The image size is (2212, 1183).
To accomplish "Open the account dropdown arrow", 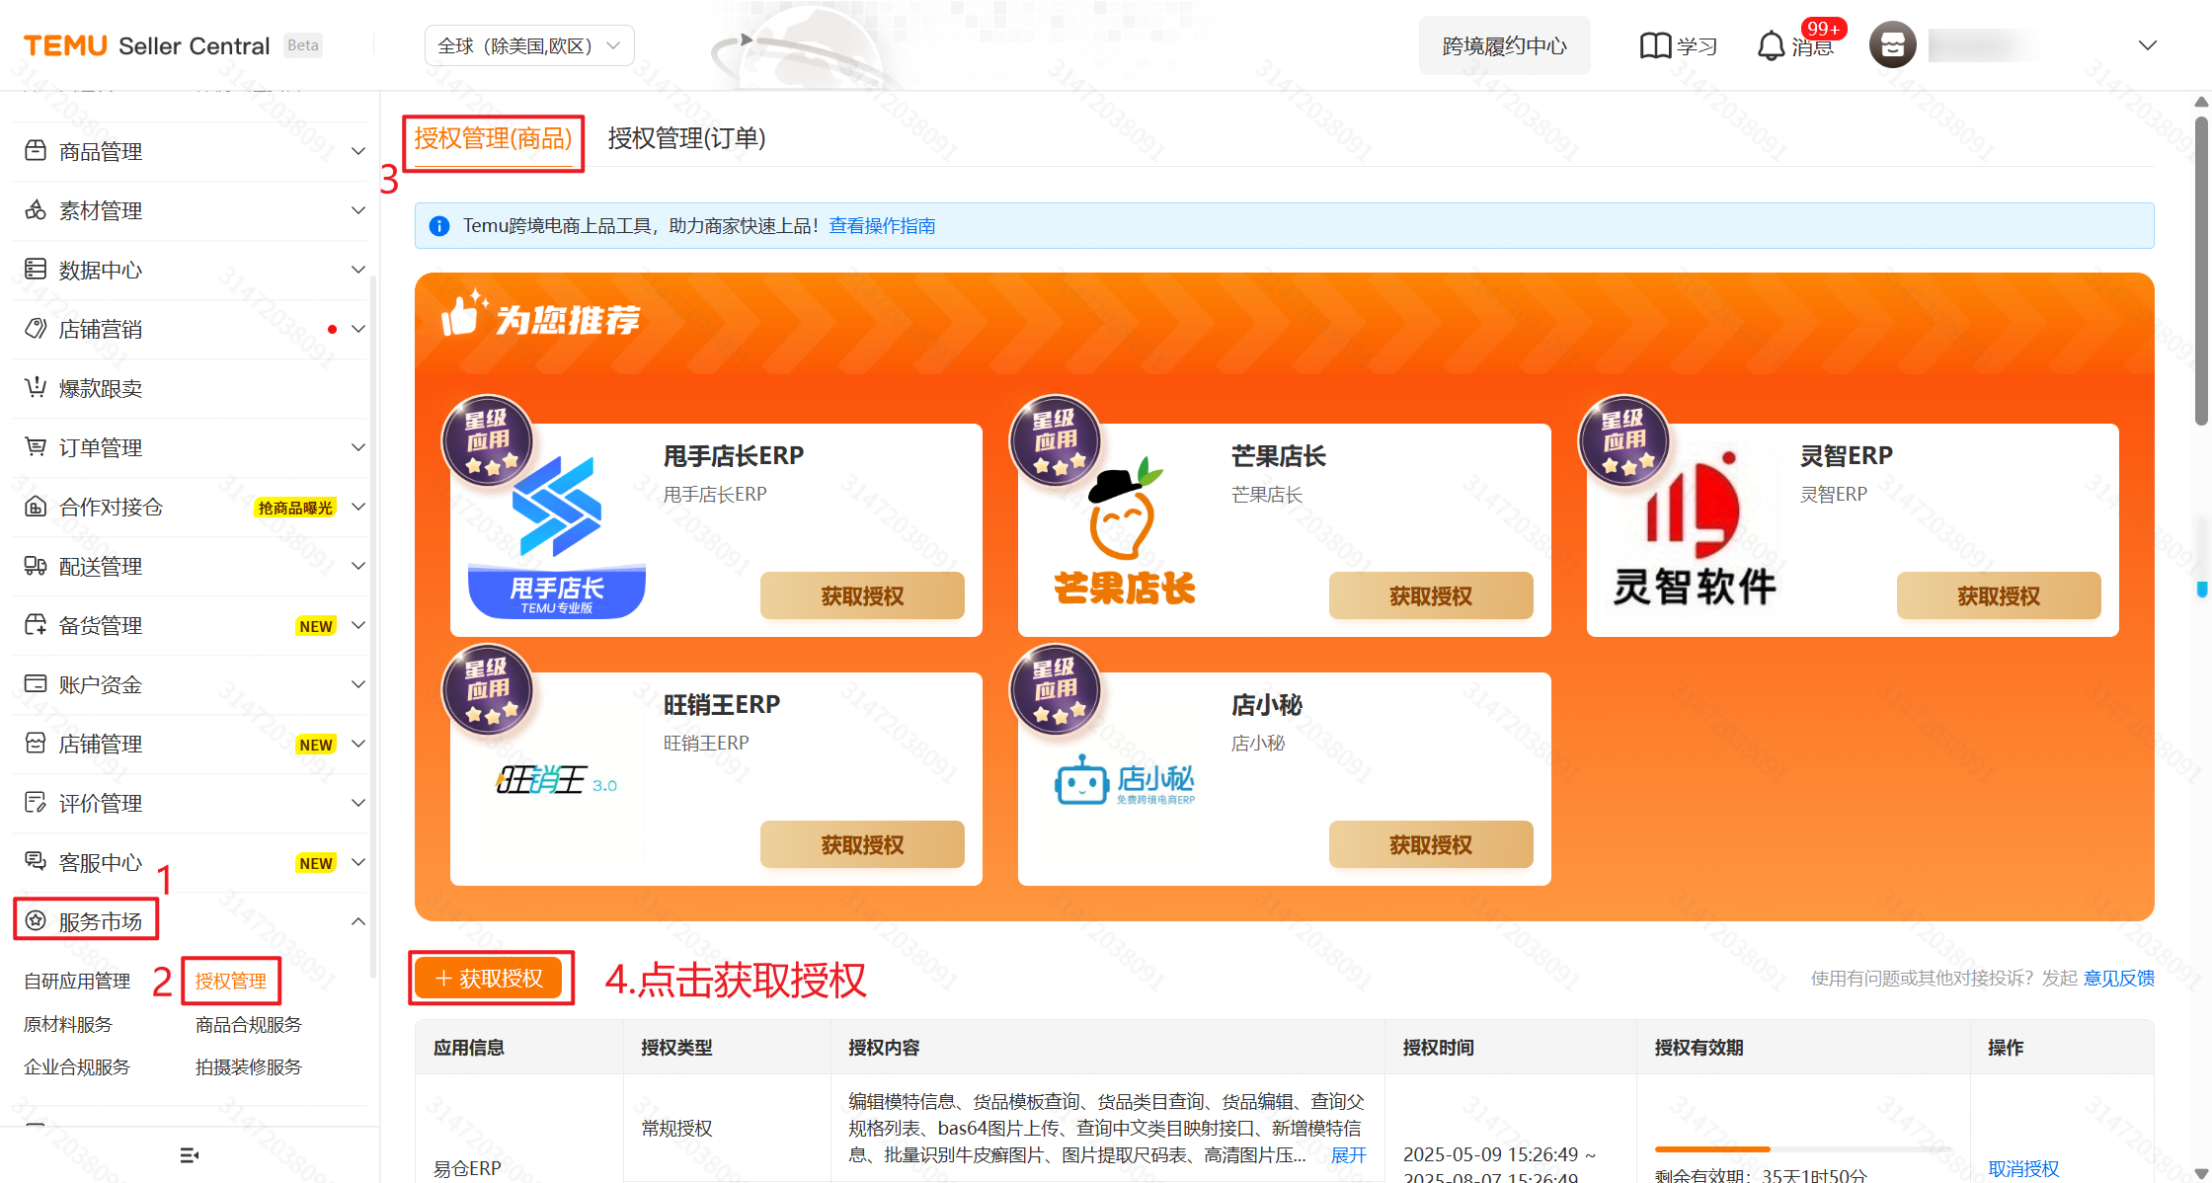I will (x=2147, y=45).
